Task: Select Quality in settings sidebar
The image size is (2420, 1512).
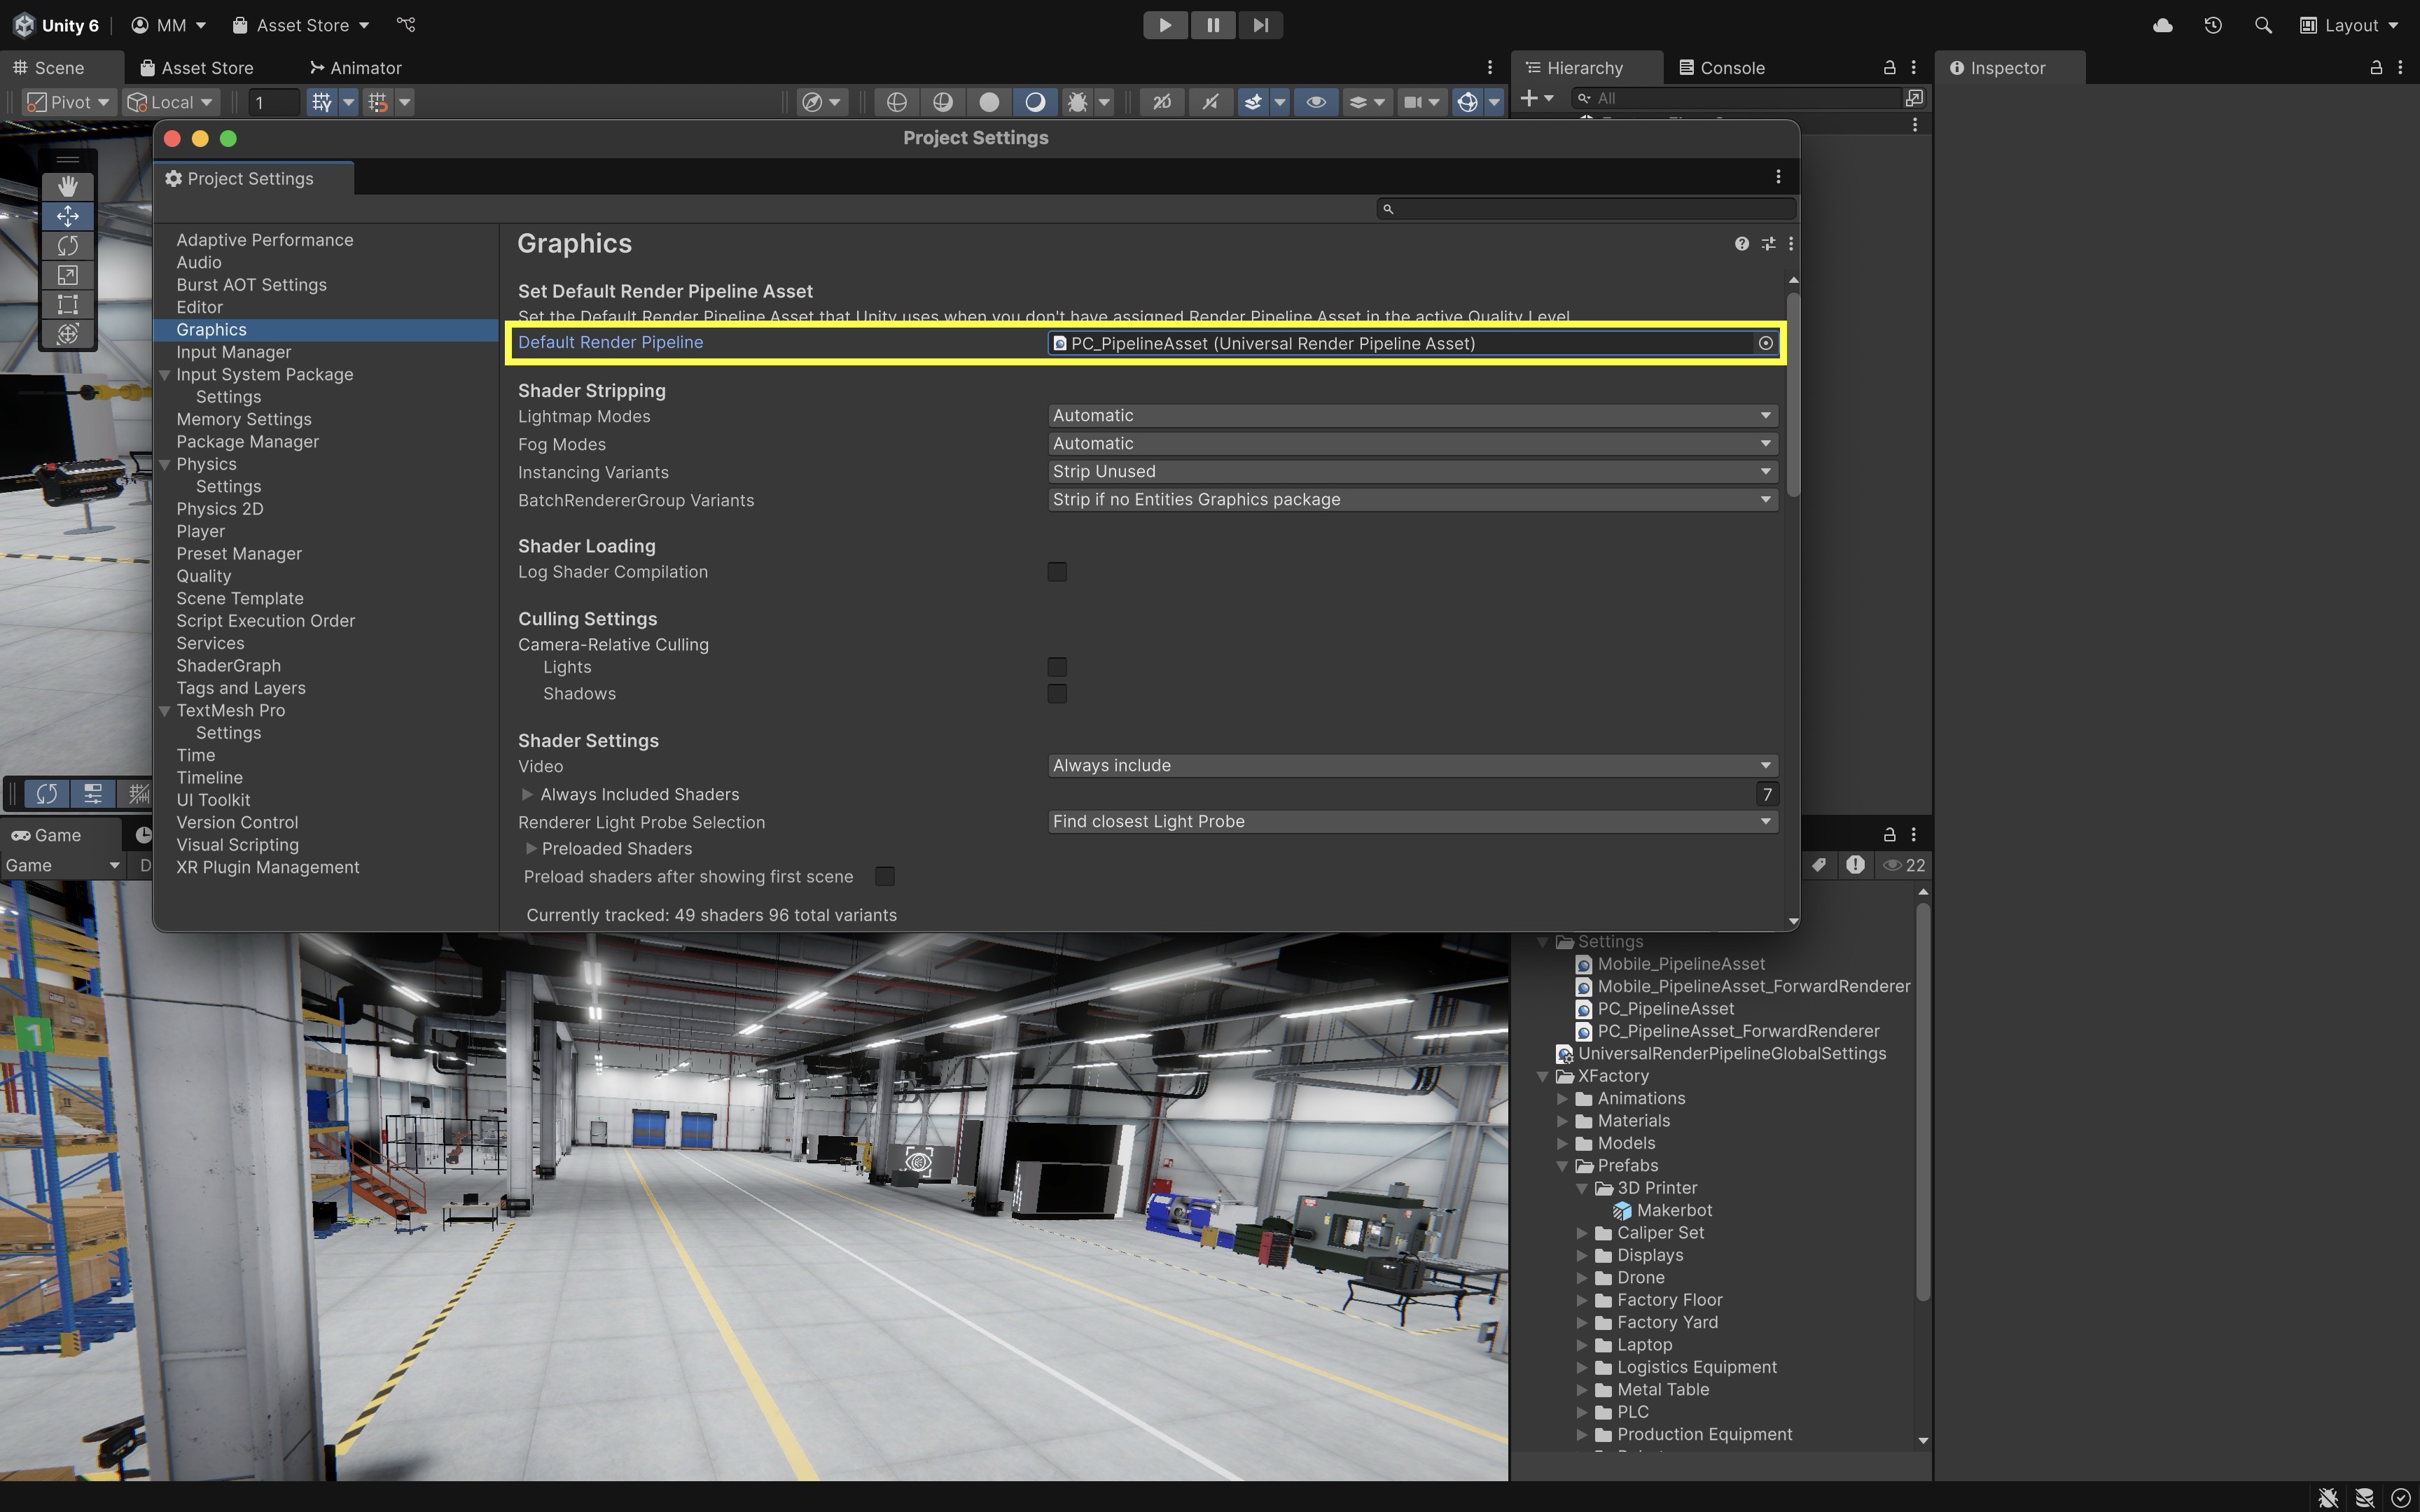Action: tap(204, 576)
